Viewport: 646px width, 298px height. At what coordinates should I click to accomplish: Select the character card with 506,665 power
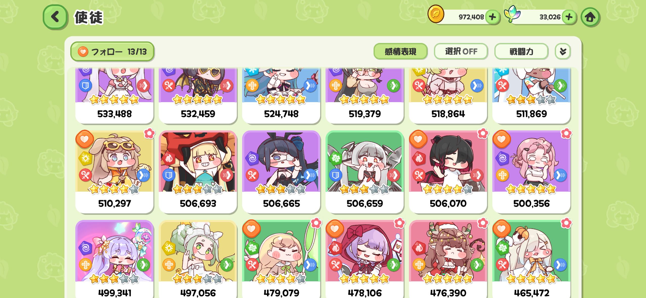281,172
